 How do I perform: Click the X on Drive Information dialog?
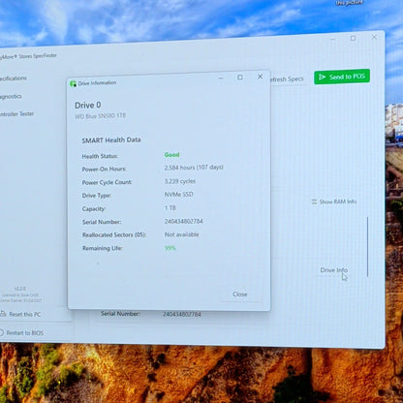(260, 77)
